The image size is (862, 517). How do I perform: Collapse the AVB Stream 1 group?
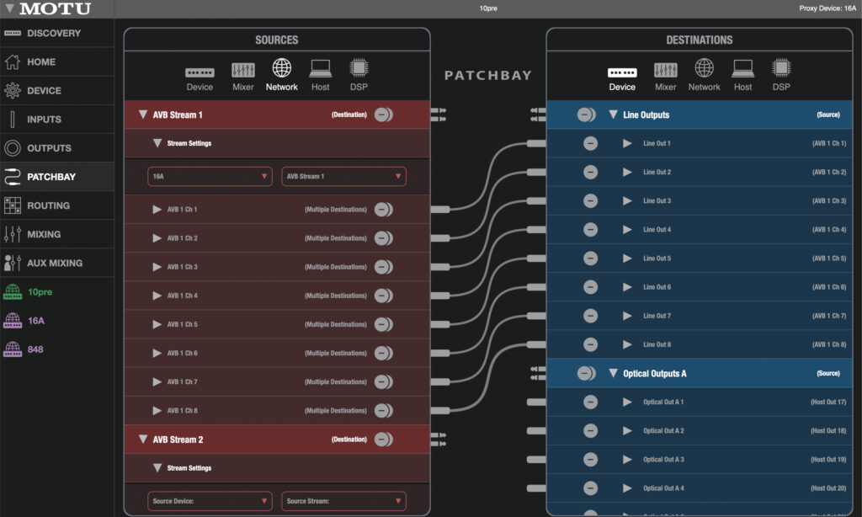142,115
